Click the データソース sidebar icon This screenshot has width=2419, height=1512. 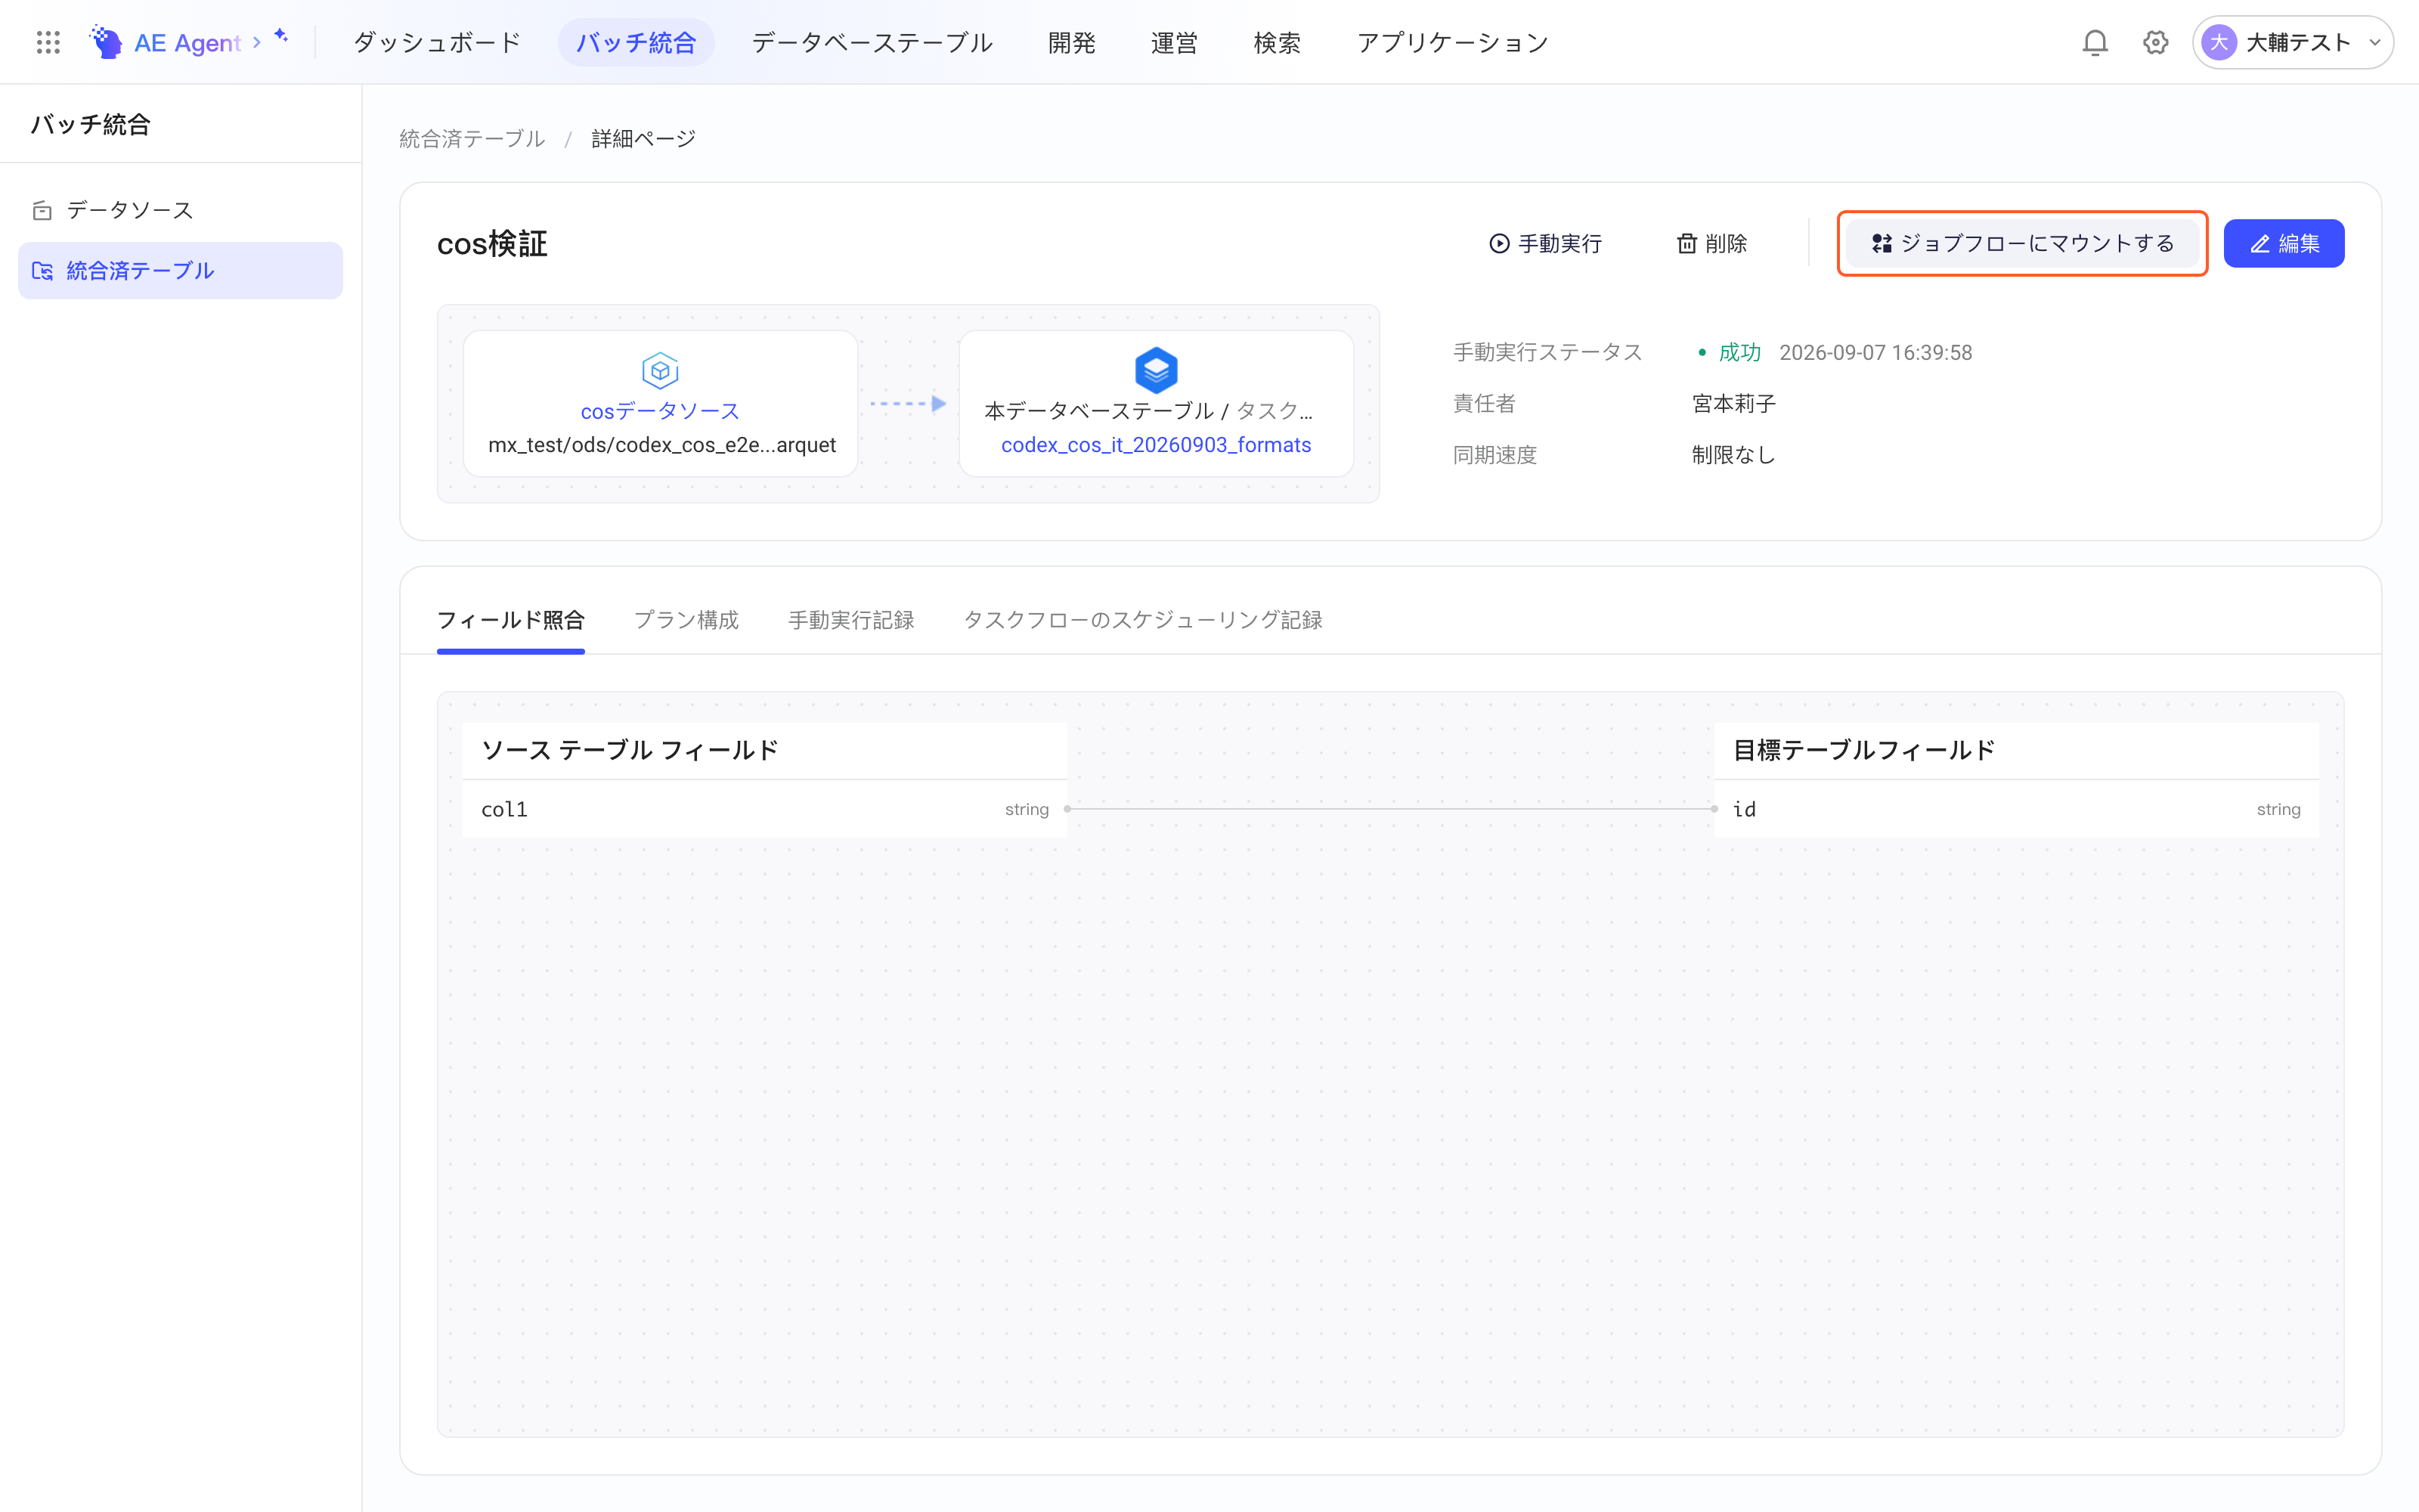point(42,210)
